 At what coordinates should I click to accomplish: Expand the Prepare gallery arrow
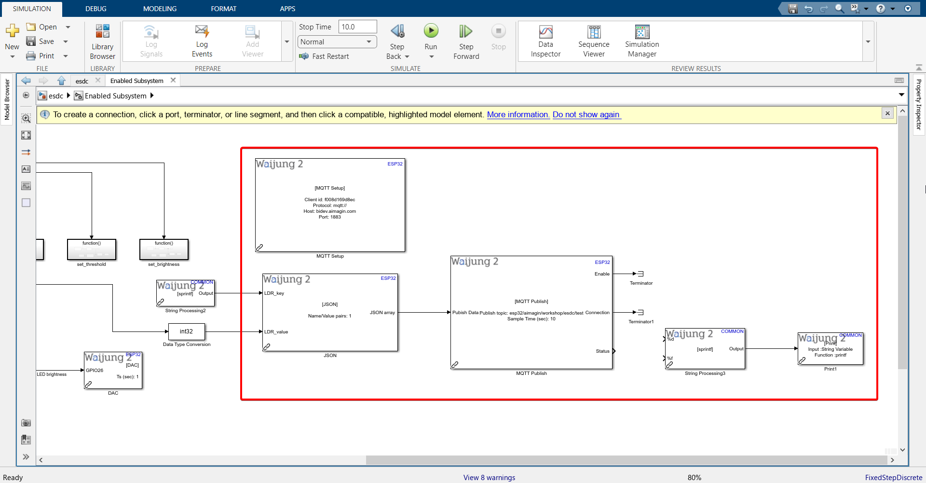click(287, 41)
